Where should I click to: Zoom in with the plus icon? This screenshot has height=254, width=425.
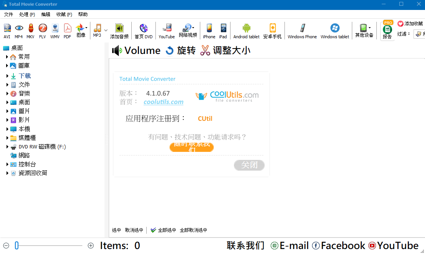coord(91,246)
